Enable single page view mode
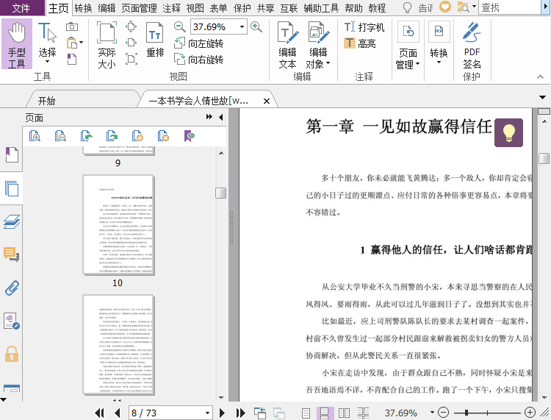Image resolution: width=551 pixels, height=420 pixels. 306,413
